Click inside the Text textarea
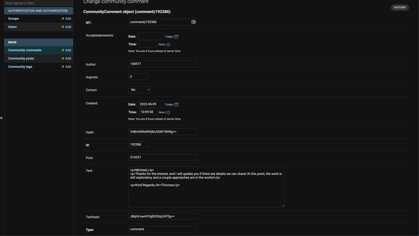The image size is (419, 236). coord(206,194)
